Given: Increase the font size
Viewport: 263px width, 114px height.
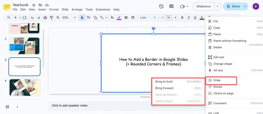Looking at the screenshot, I should [175, 18].
